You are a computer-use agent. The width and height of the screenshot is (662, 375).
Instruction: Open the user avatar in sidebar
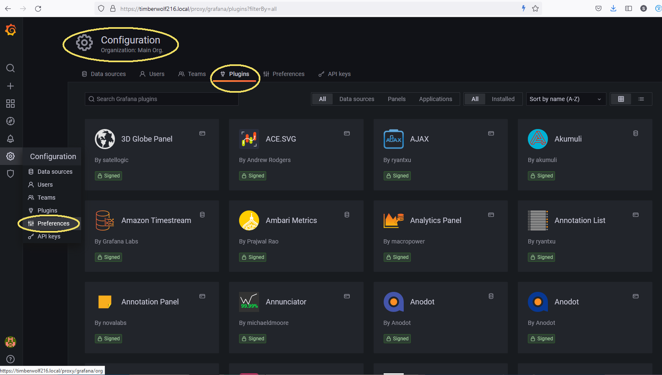10,342
